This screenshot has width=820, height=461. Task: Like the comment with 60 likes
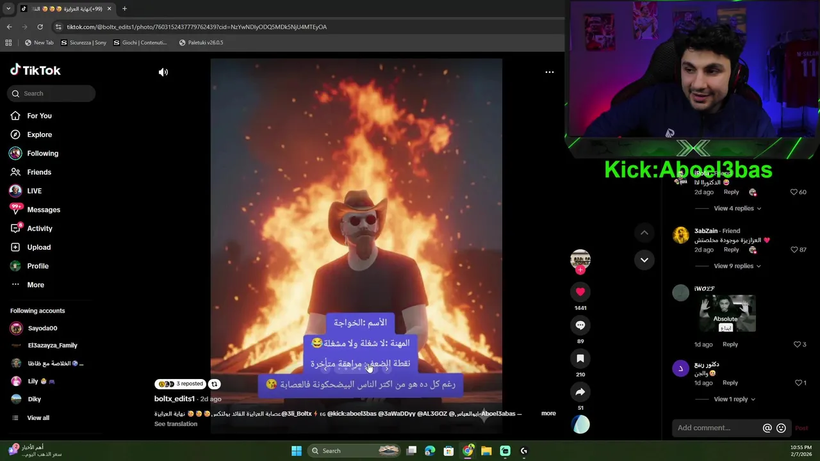(x=794, y=192)
